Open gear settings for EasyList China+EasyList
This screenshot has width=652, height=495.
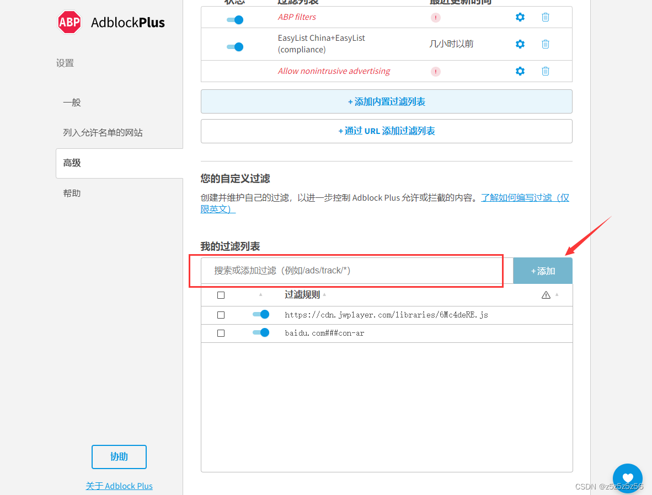[x=520, y=44]
